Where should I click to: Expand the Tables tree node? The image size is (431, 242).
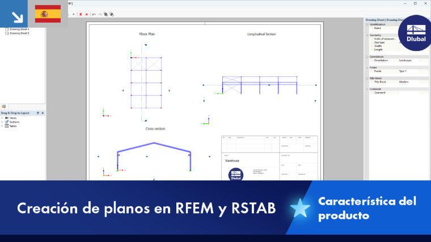pos(2,126)
